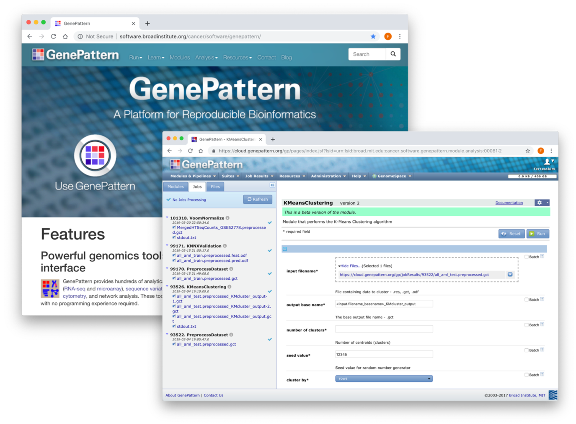Enable Batch for input filename

[527, 257]
